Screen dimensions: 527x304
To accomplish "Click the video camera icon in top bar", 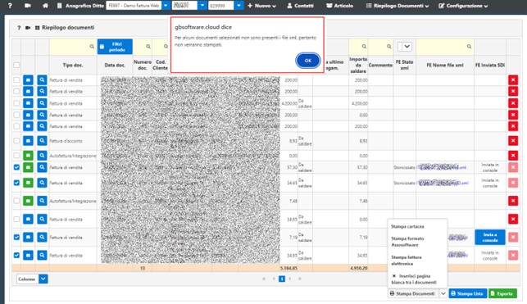I will pyautogui.click(x=28, y=6).
